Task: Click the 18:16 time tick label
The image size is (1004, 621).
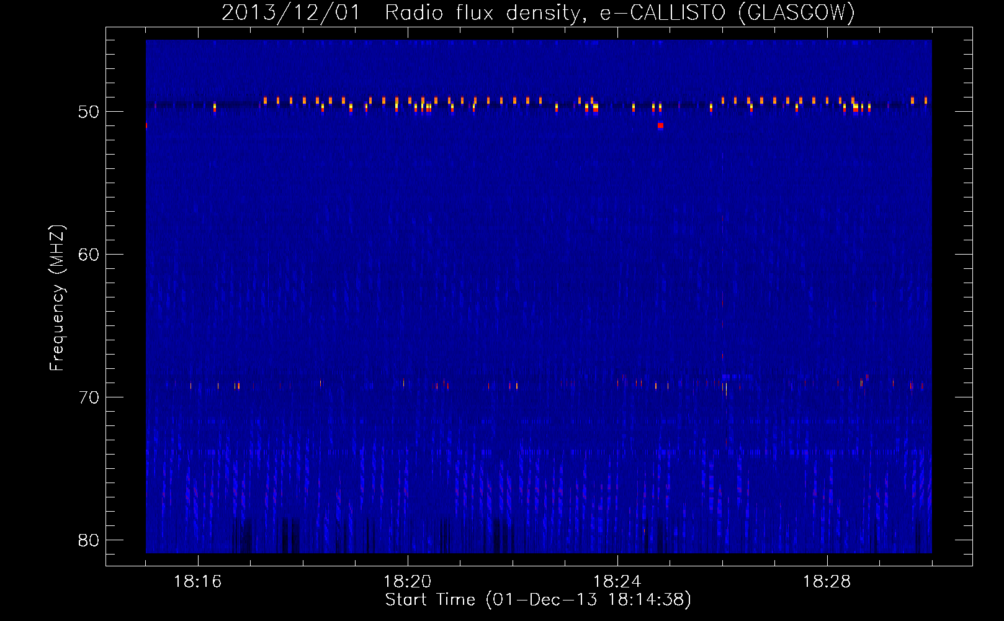Action: [x=198, y=582]
